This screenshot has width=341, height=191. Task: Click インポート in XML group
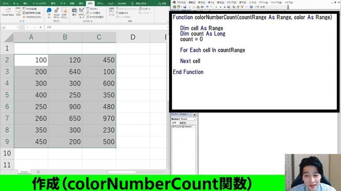[x=144, y=9]
